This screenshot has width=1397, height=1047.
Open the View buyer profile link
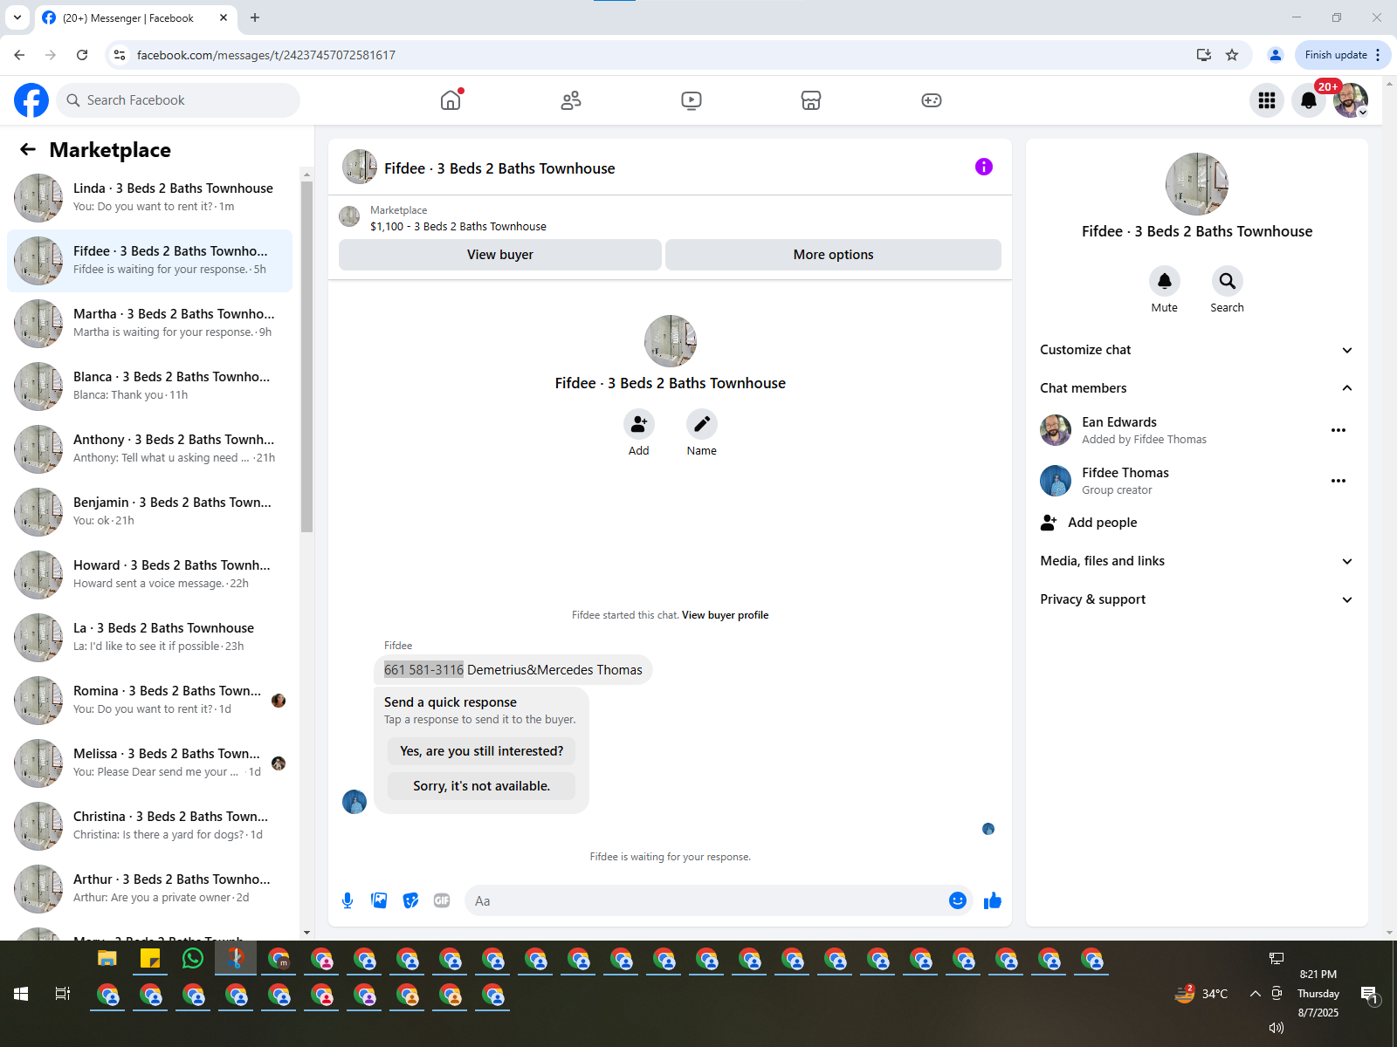726,615
